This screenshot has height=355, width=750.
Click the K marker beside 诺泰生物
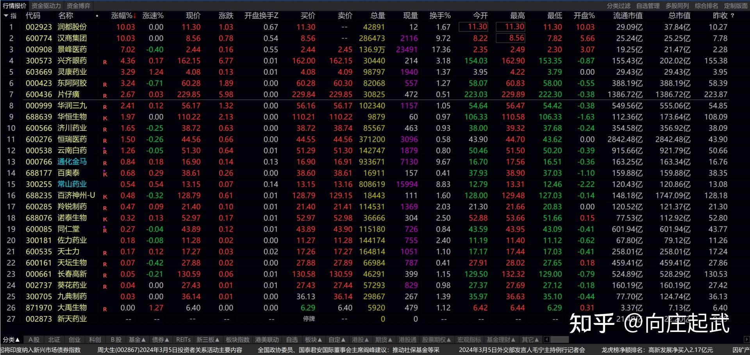coord(105,219)
